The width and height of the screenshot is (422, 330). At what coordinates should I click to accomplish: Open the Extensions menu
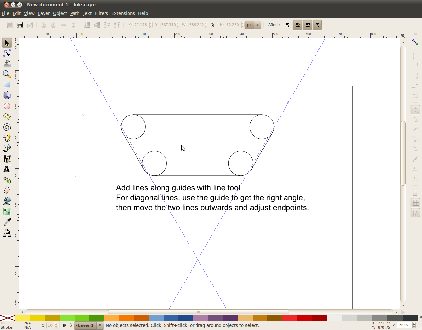[123, 13]
